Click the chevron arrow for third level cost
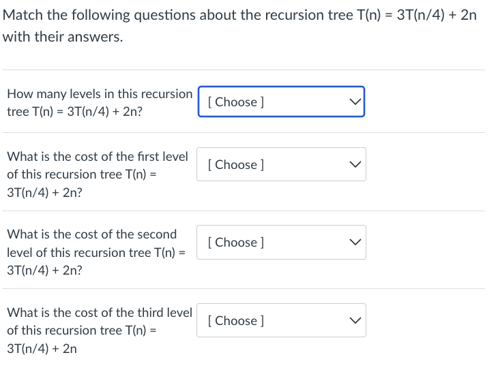The image size is (498, 368). (353, 320)
